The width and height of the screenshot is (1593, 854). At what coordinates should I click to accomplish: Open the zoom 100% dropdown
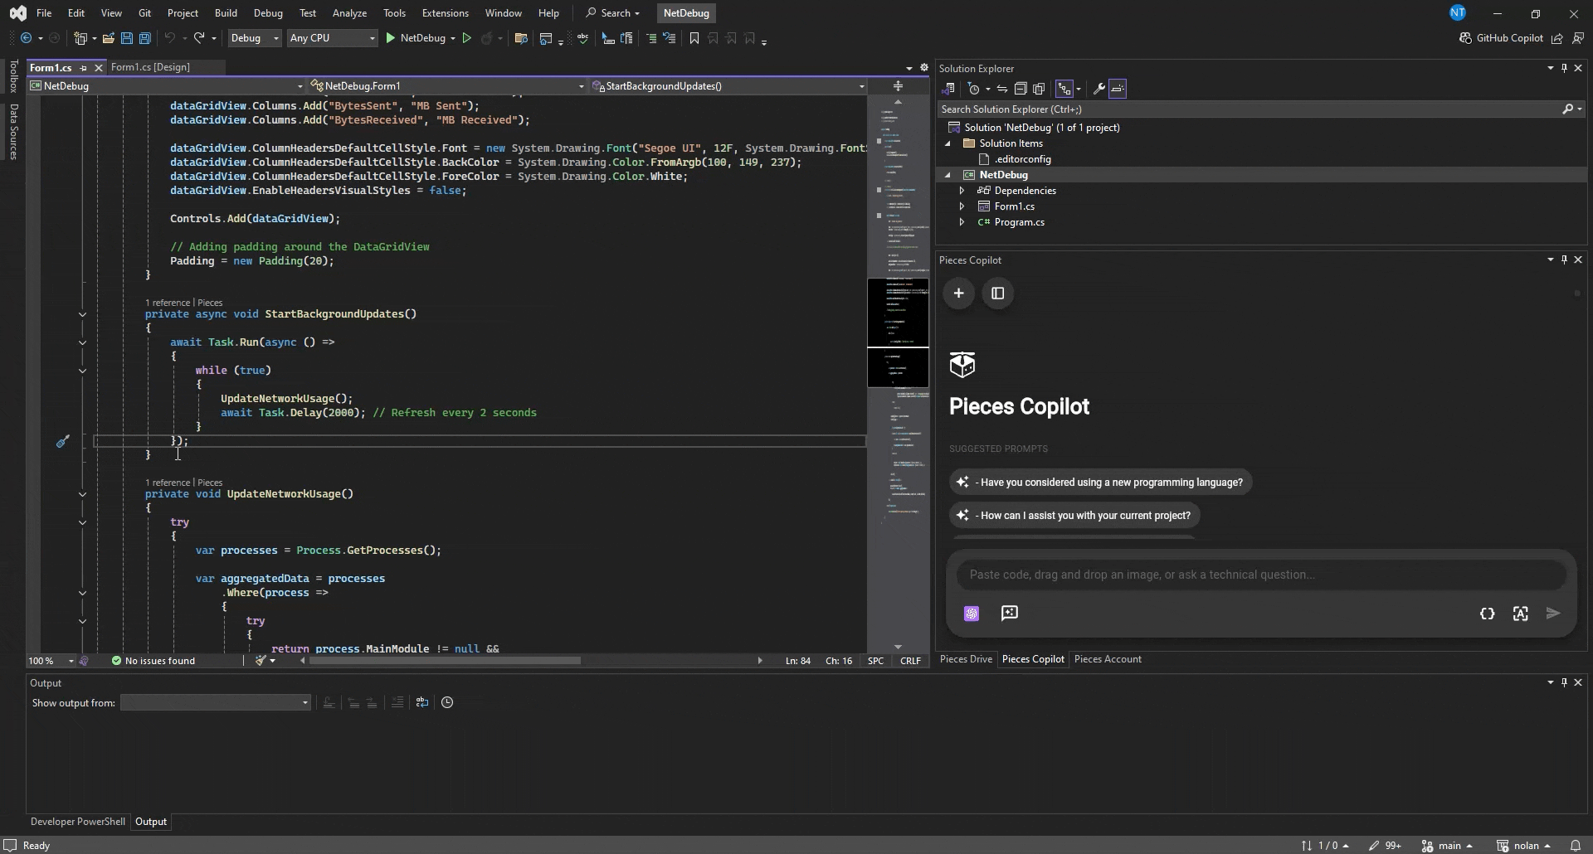click(x=51, y=661)
